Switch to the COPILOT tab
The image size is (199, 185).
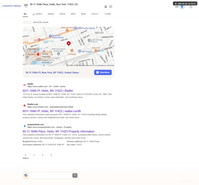[95, 14]
